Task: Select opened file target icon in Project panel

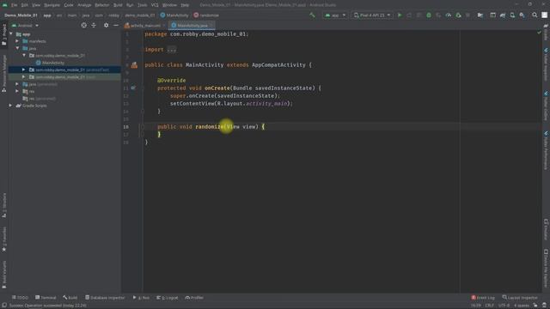Action: pyautogui.click(x=84, y=25)
